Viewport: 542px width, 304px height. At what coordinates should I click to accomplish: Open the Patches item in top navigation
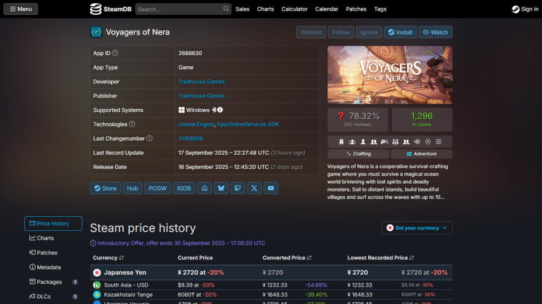pyautogui.click(x=356, y=9)
